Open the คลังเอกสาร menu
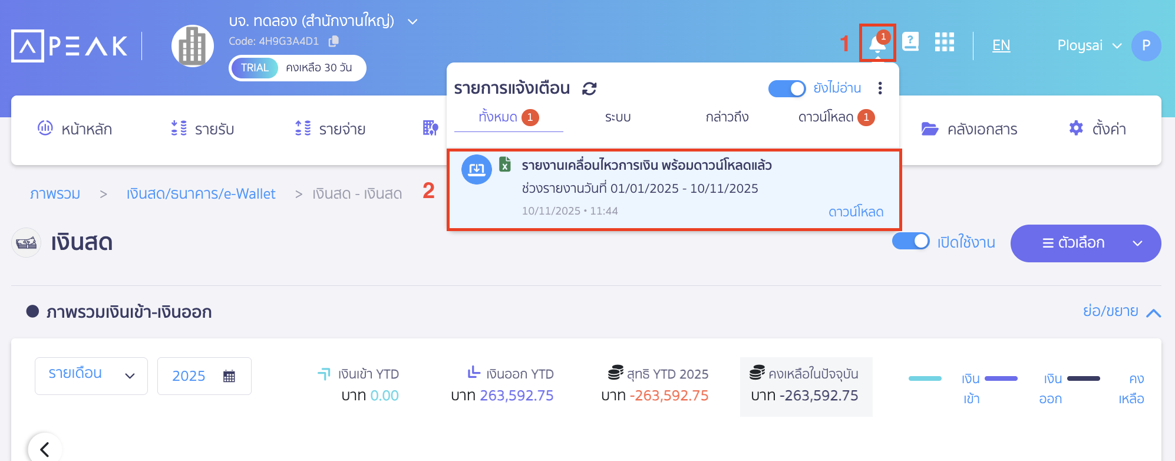The image size is (1175, 461). pos(969,129)
